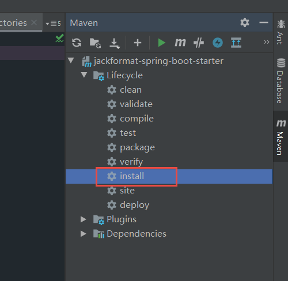Toggle skip tests mode icon

pyautogui.click(x=199, y=43)
